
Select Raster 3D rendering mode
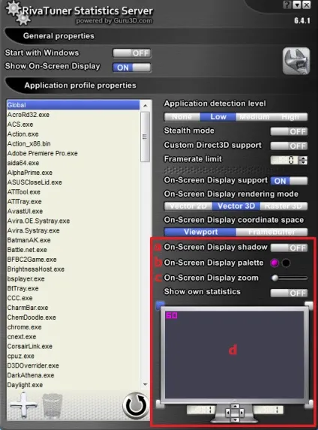[283, 206]
